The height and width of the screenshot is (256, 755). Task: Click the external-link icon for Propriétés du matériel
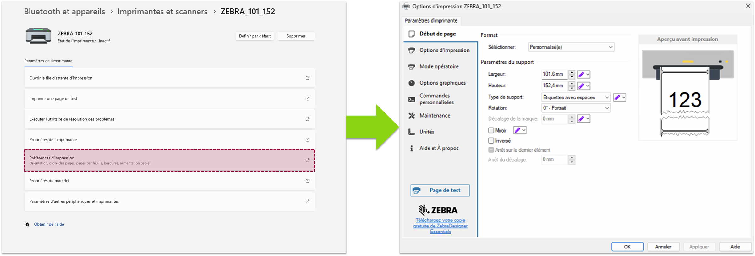click(308, 181)
